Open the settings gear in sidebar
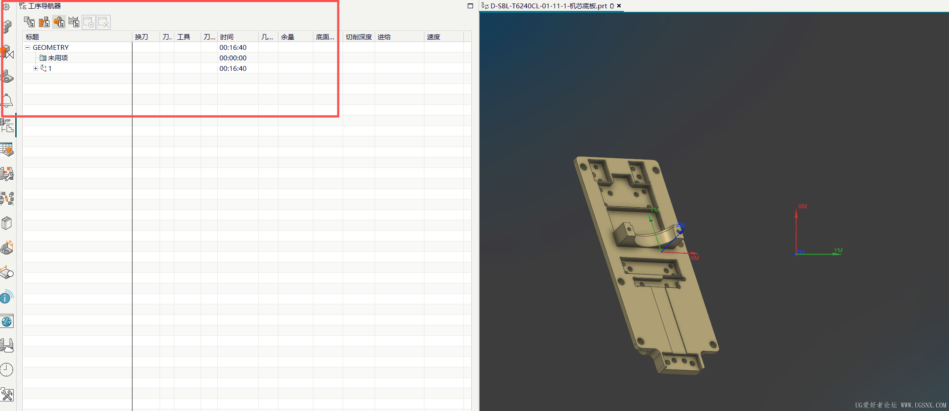The height and width of the screenshot is (411, 949). point(6,7)
